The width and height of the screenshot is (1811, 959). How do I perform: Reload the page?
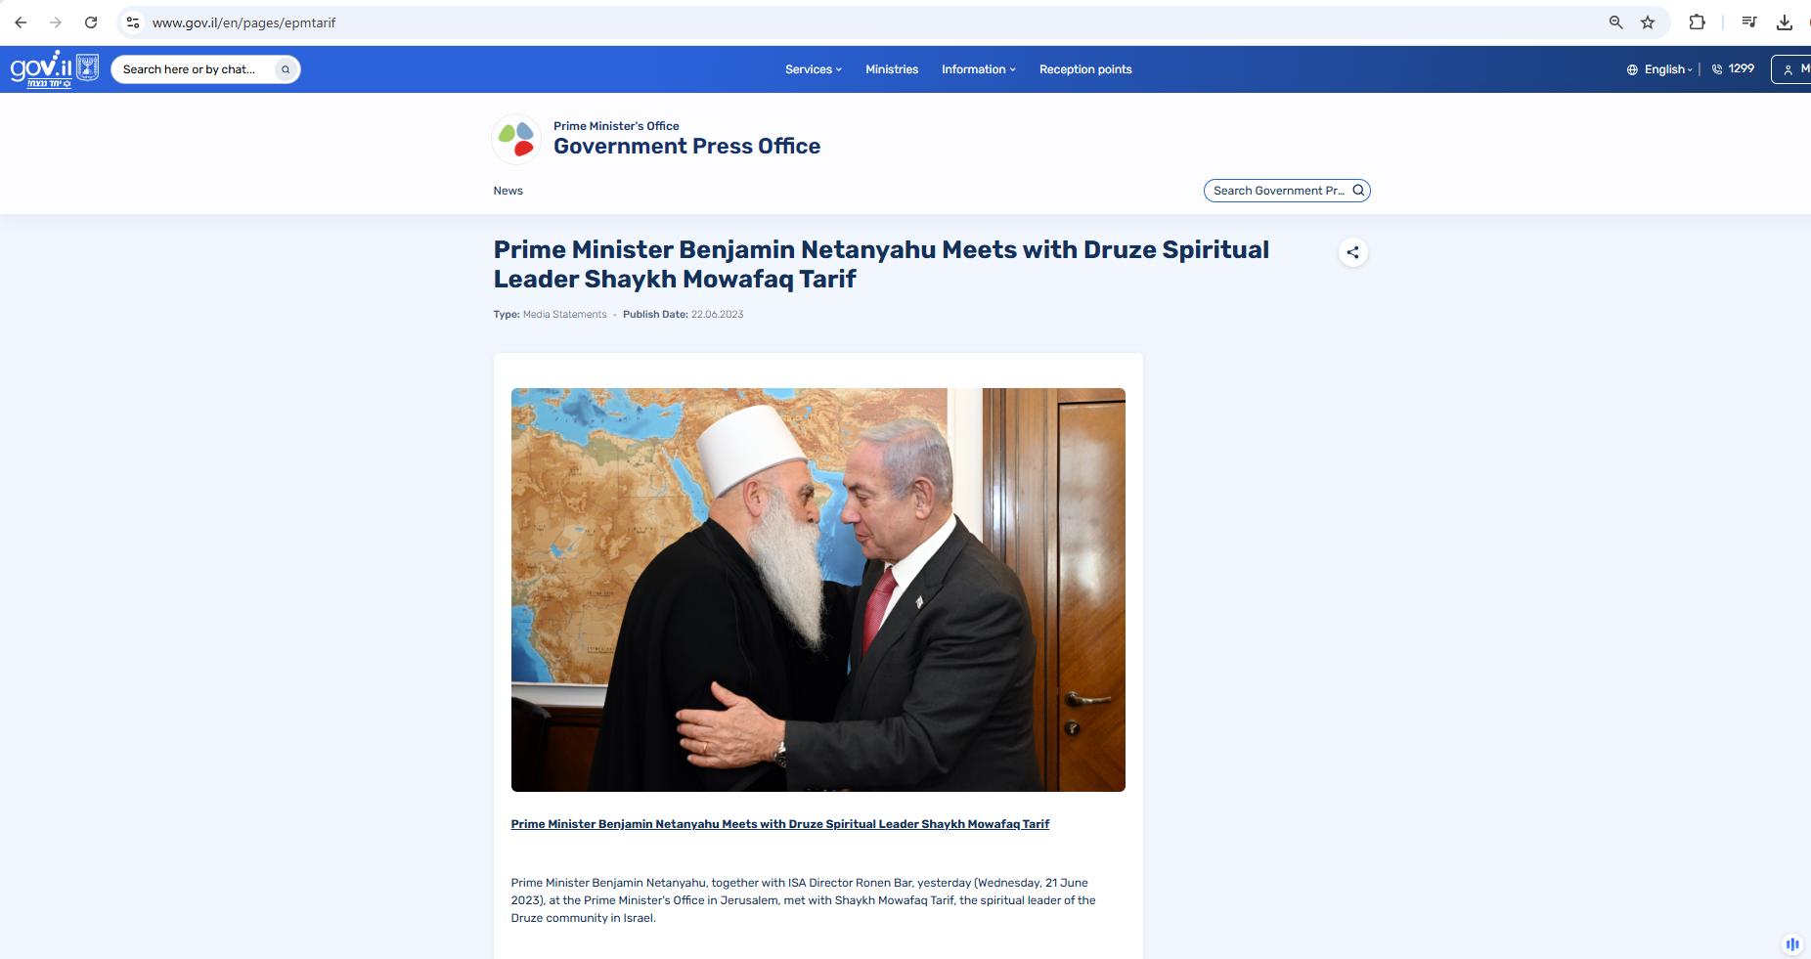coord(91,22)
